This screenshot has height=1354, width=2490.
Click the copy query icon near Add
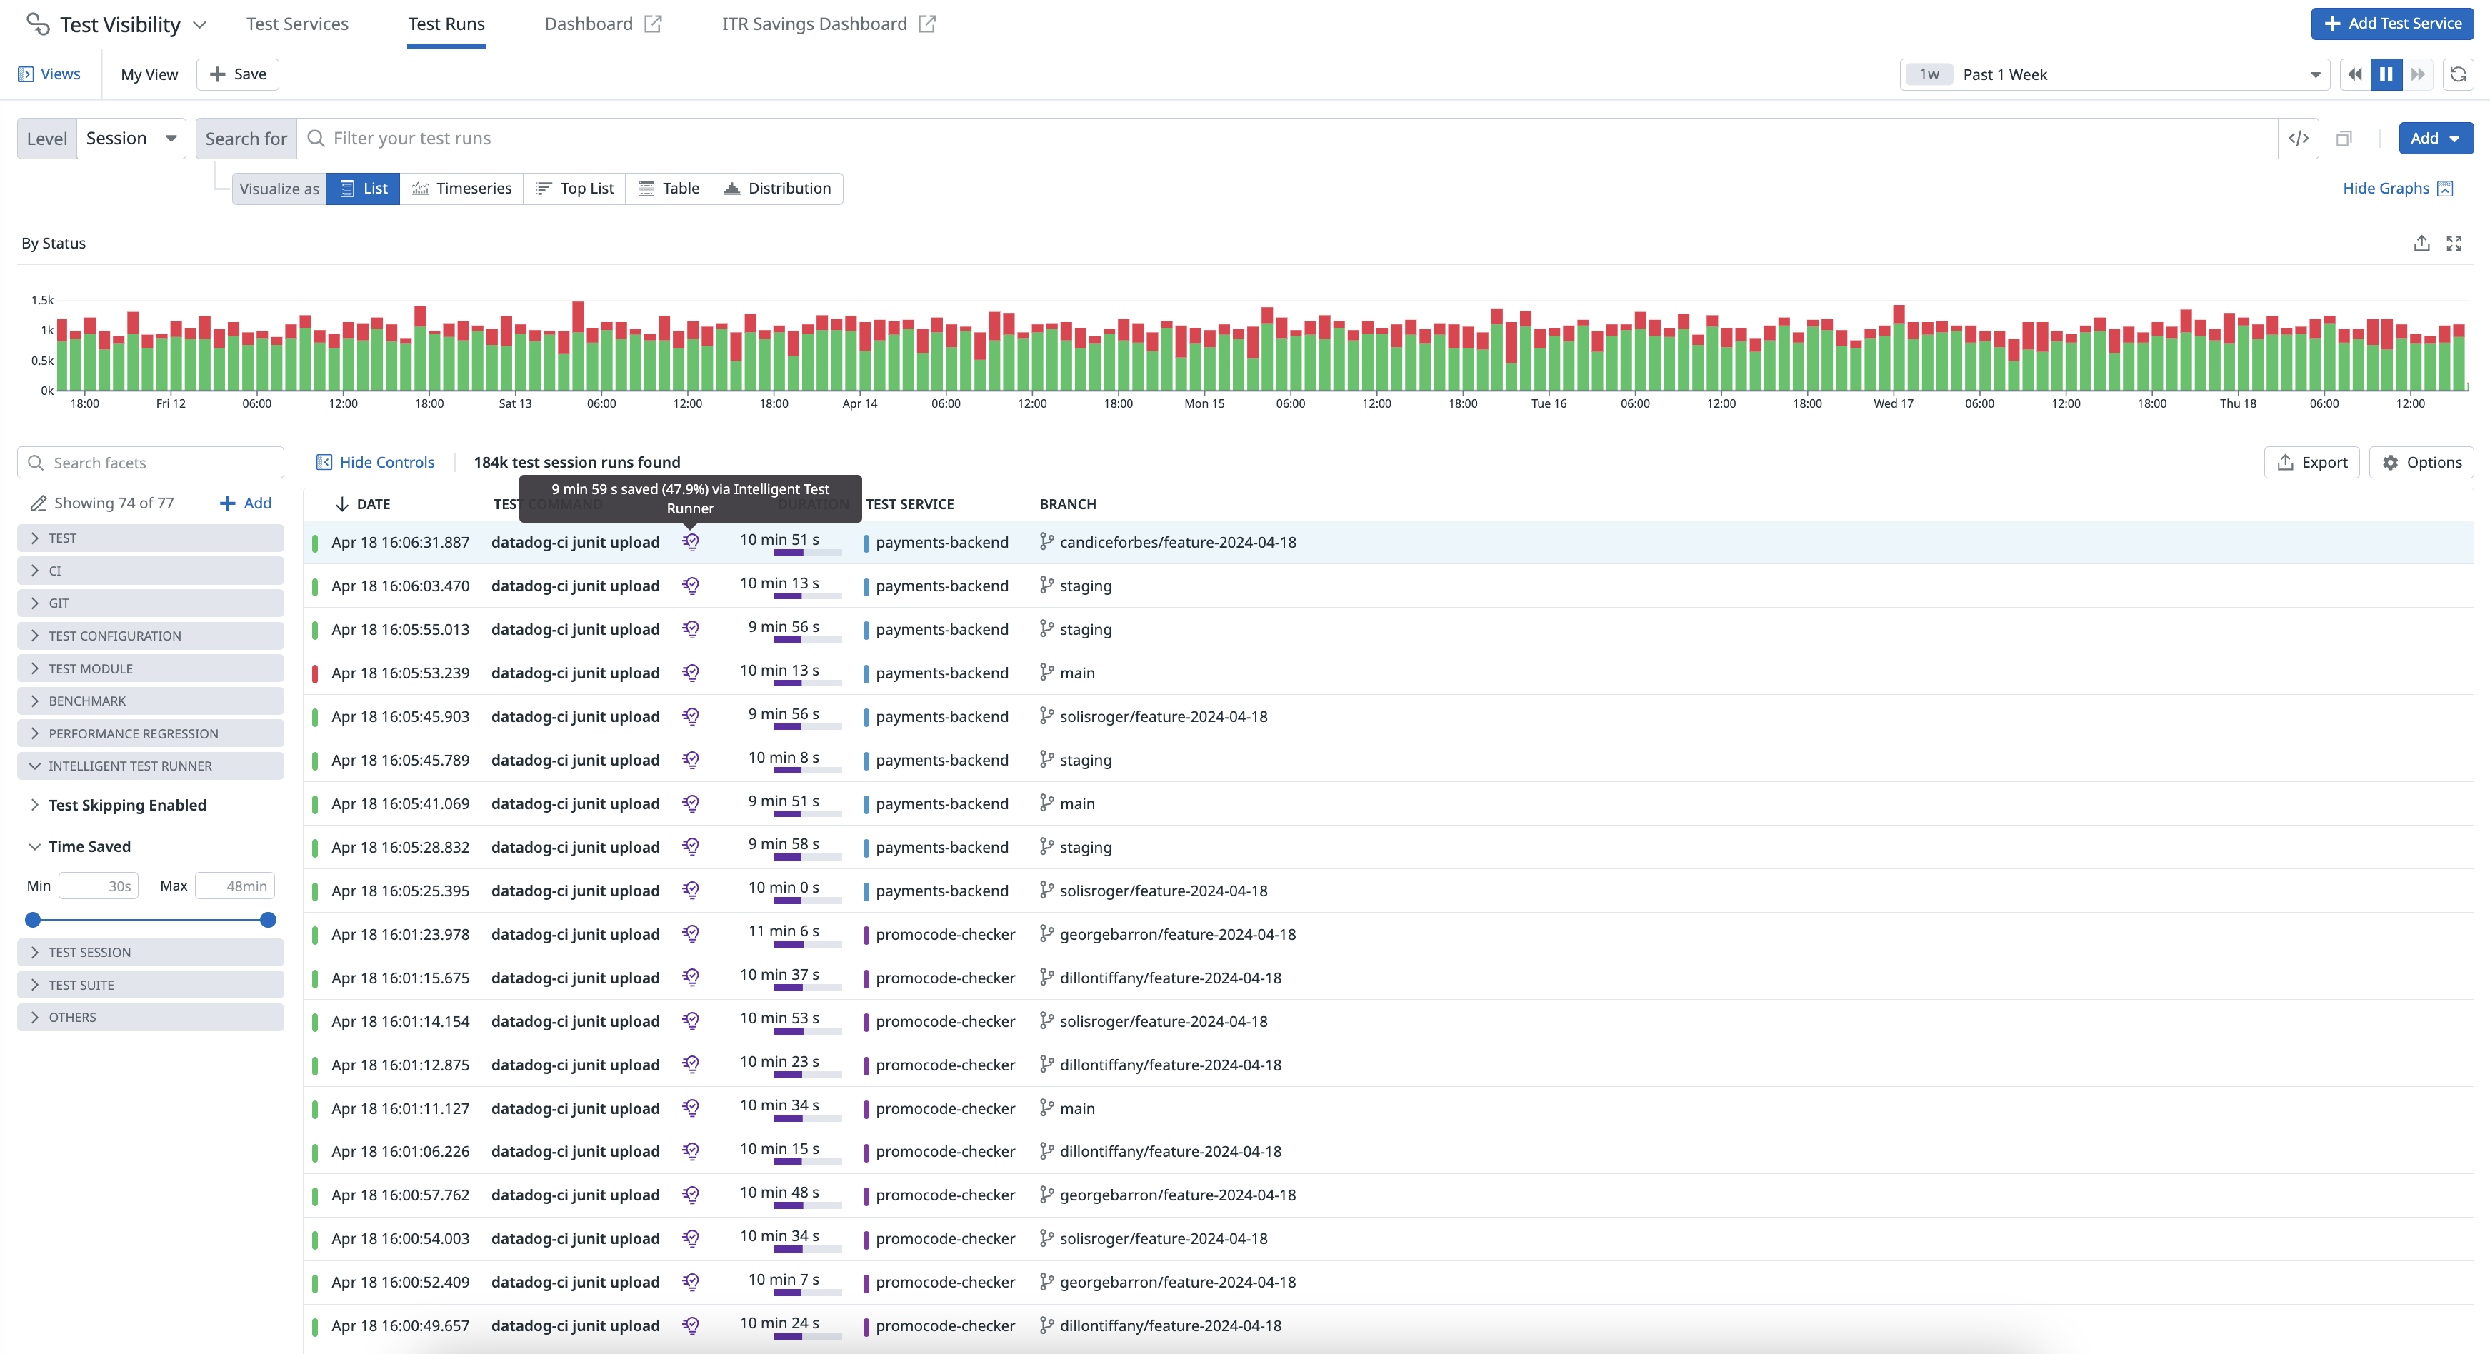[2344, 139]
